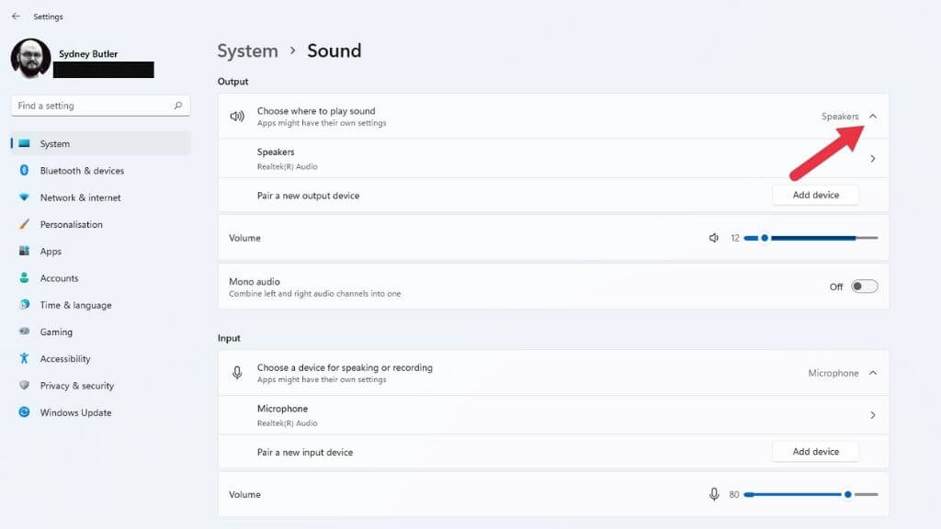Go to Personalisation settings
The image size is (941, 529).
(x=71, y=224)
